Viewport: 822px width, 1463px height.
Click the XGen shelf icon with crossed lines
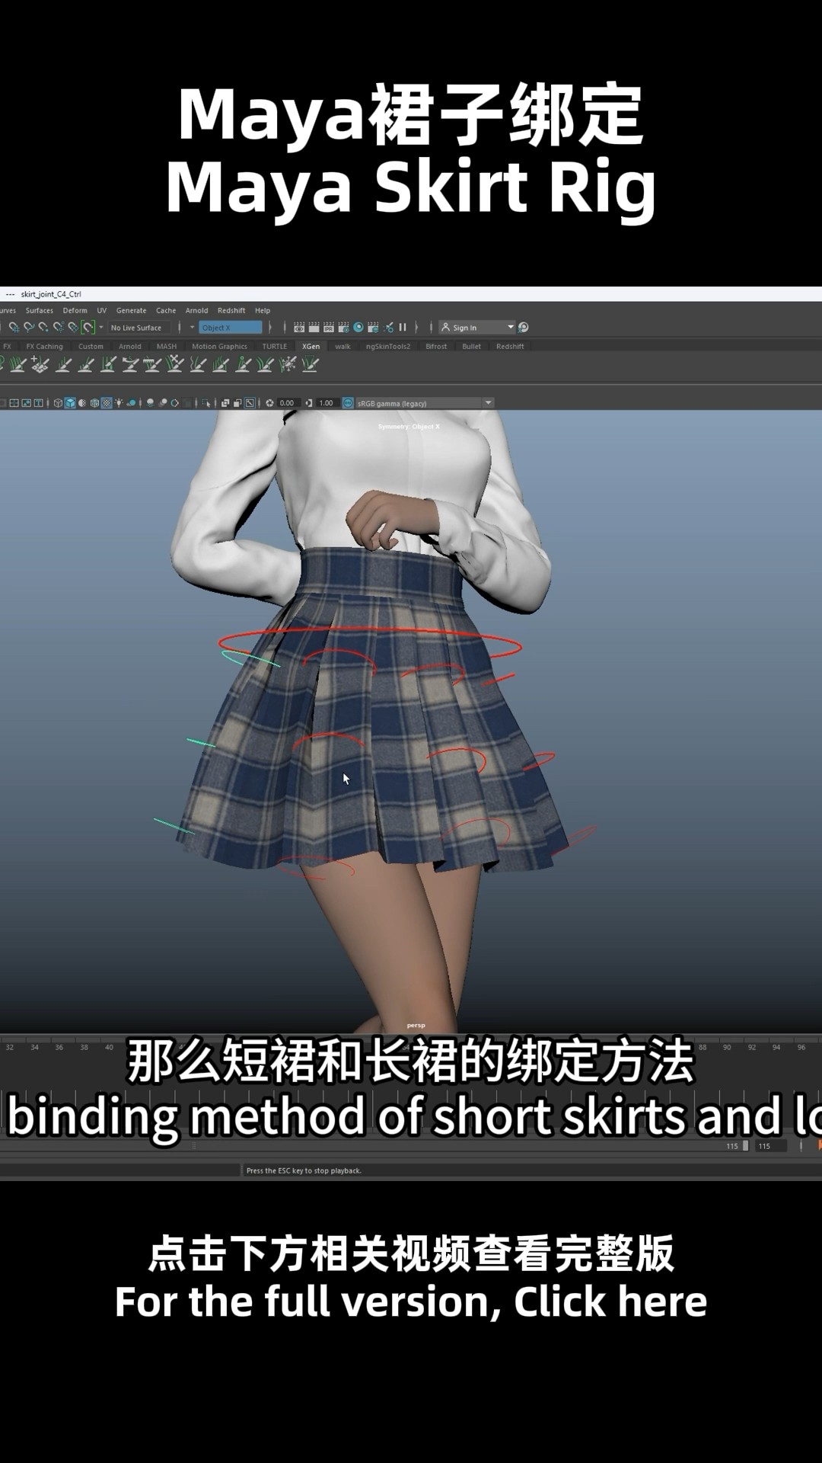tap(175, 364)
